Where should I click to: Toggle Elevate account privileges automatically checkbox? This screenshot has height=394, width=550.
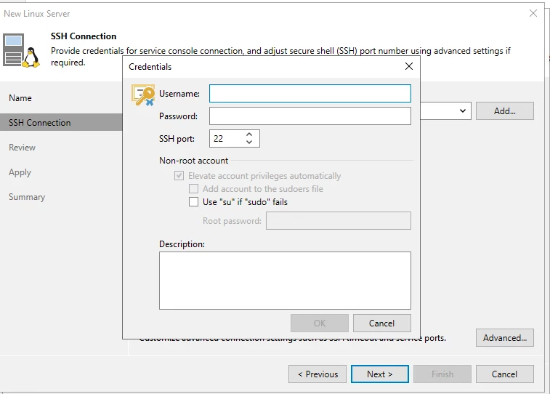(179, 176)
